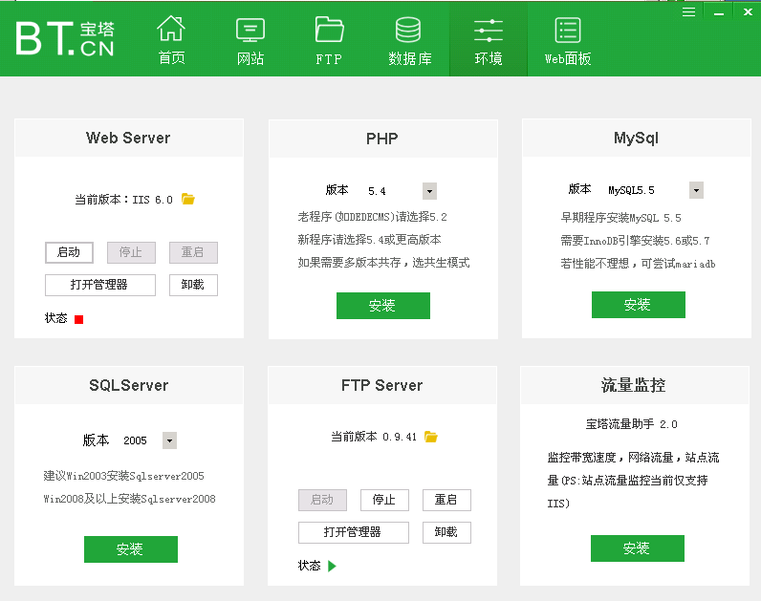Restart the FTP Server with 重启
This screenshot has width=761, height=601.
click(x=446, y=500)
